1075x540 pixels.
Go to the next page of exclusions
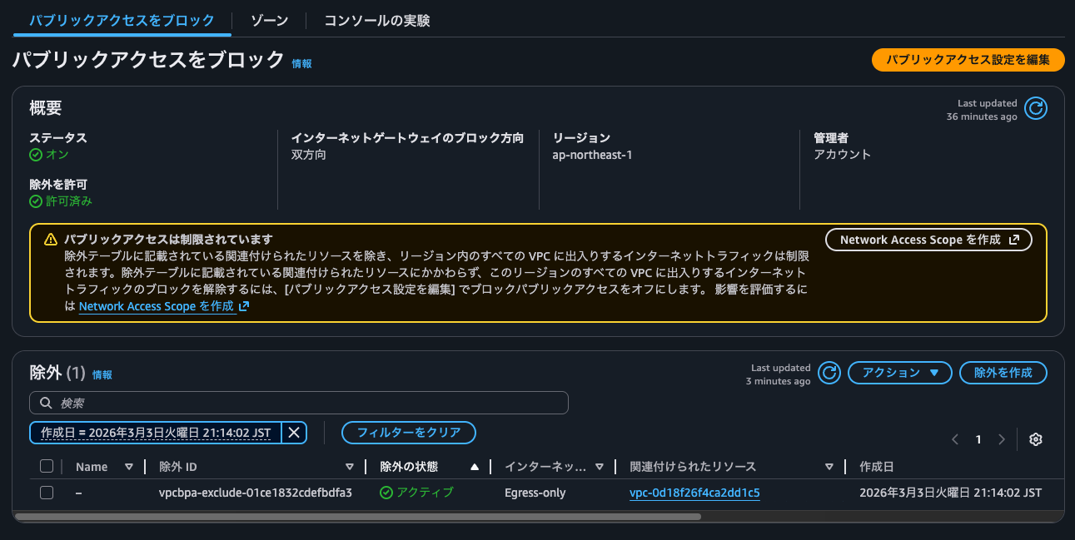tap(1003, 438)
